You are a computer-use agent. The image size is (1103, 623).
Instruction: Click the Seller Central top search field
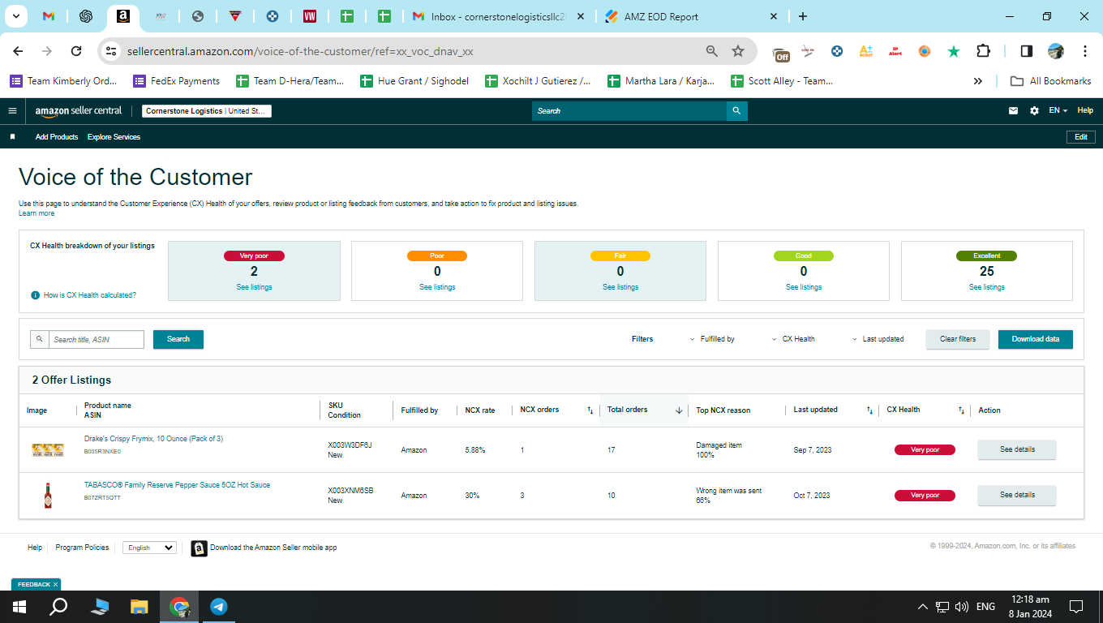coord(629,111)
